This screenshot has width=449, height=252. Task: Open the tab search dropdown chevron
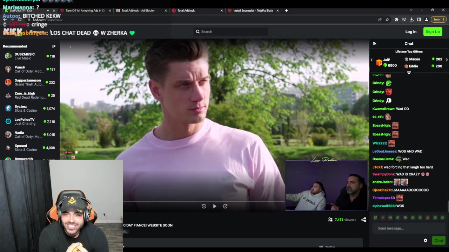pyautogui.click(x=411, y=10)
